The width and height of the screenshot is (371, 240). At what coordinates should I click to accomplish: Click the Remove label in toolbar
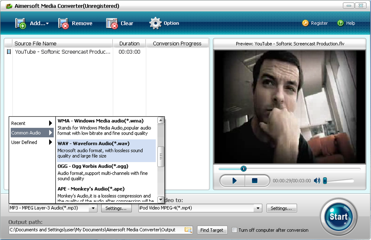(82, 23)
